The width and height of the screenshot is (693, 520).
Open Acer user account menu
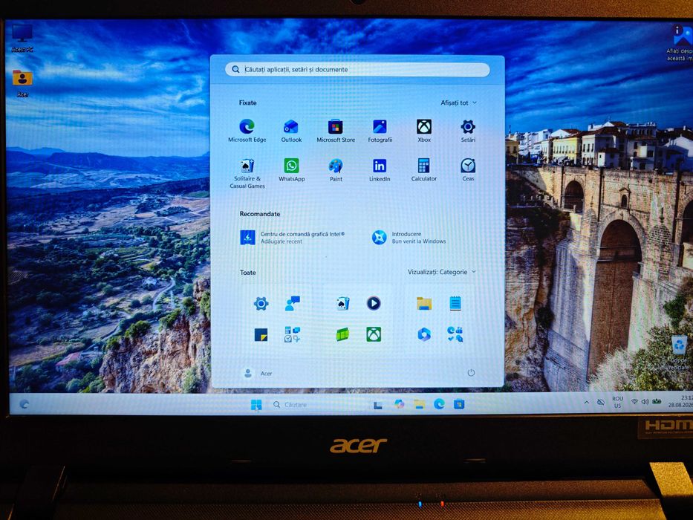pos(258,373)
